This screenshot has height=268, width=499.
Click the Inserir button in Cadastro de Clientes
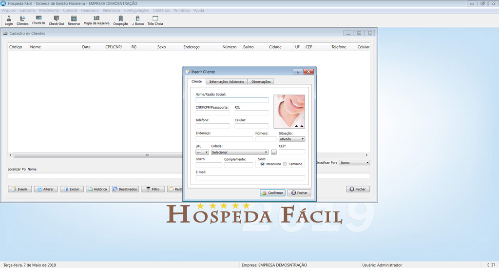pos(19,189)
